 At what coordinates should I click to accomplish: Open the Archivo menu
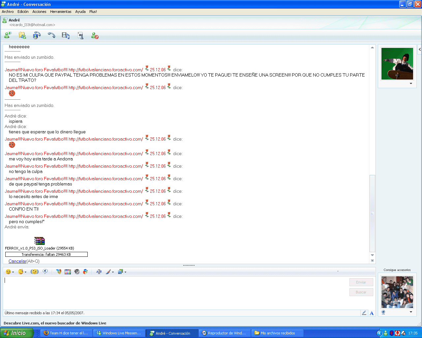pos(8,12)
